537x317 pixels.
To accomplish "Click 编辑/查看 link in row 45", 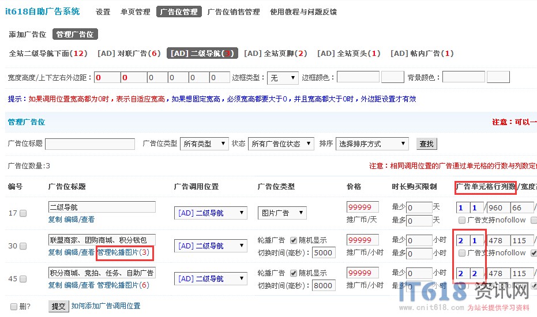I will (80, 285).
